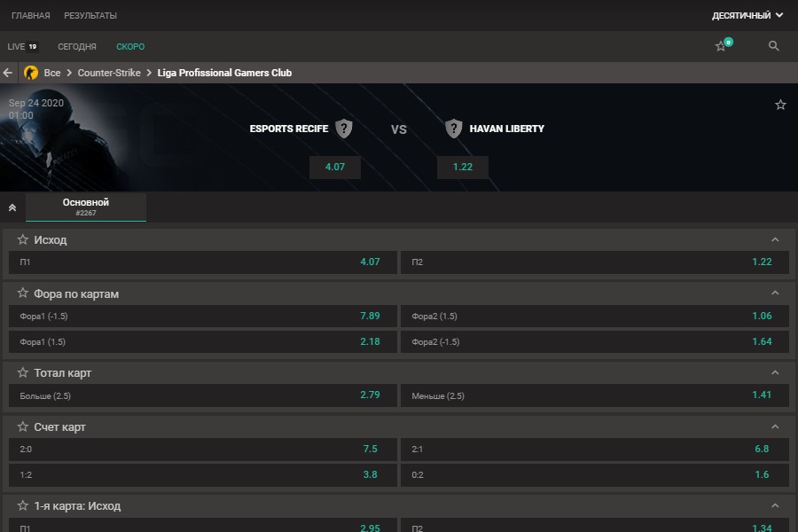Click the back arrow in breadcrumb bar
This screenshot has width=798, height=532.
(x=9, y=73)
